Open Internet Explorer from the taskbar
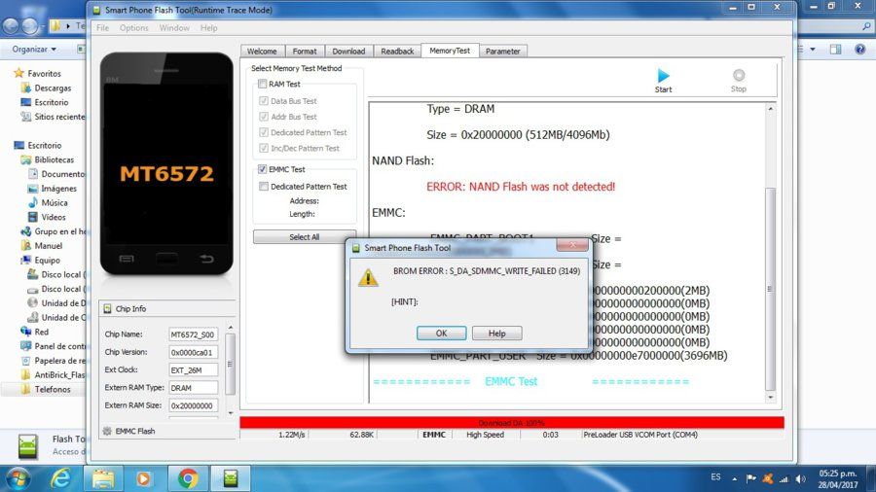 point(60,478)
